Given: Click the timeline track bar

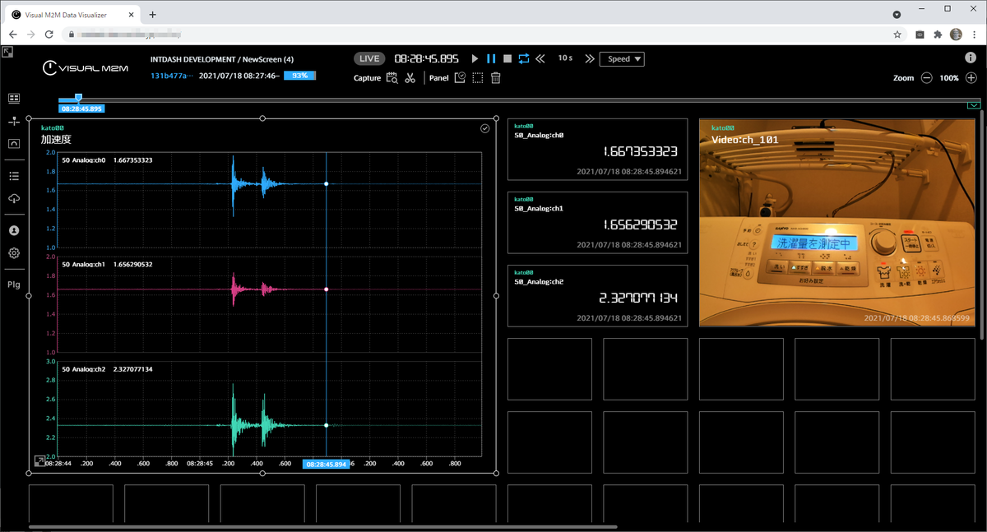Looking at the screenshot, I should 518,100.
